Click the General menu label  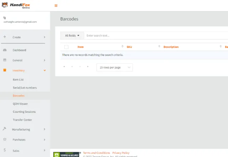17,60
